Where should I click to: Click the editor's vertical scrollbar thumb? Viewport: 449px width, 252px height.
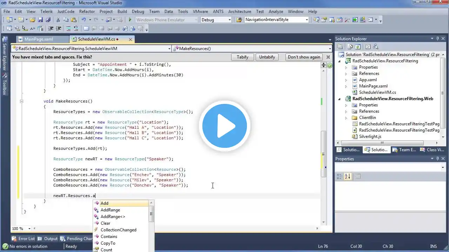point(324,154)
